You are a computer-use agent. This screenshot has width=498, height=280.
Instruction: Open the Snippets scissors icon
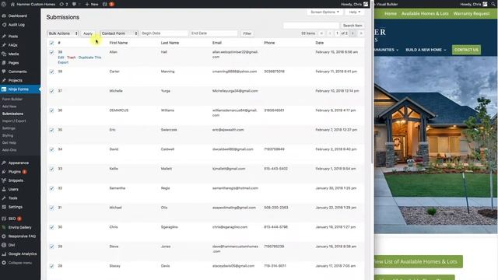pos(4,180)
